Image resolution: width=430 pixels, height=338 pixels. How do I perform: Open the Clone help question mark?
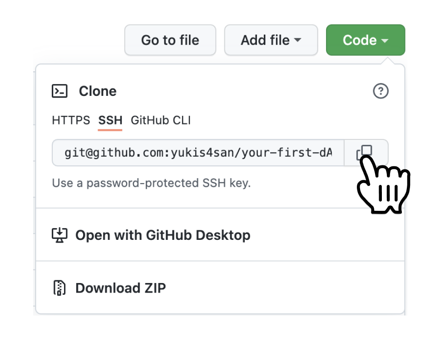click(381, 91)
